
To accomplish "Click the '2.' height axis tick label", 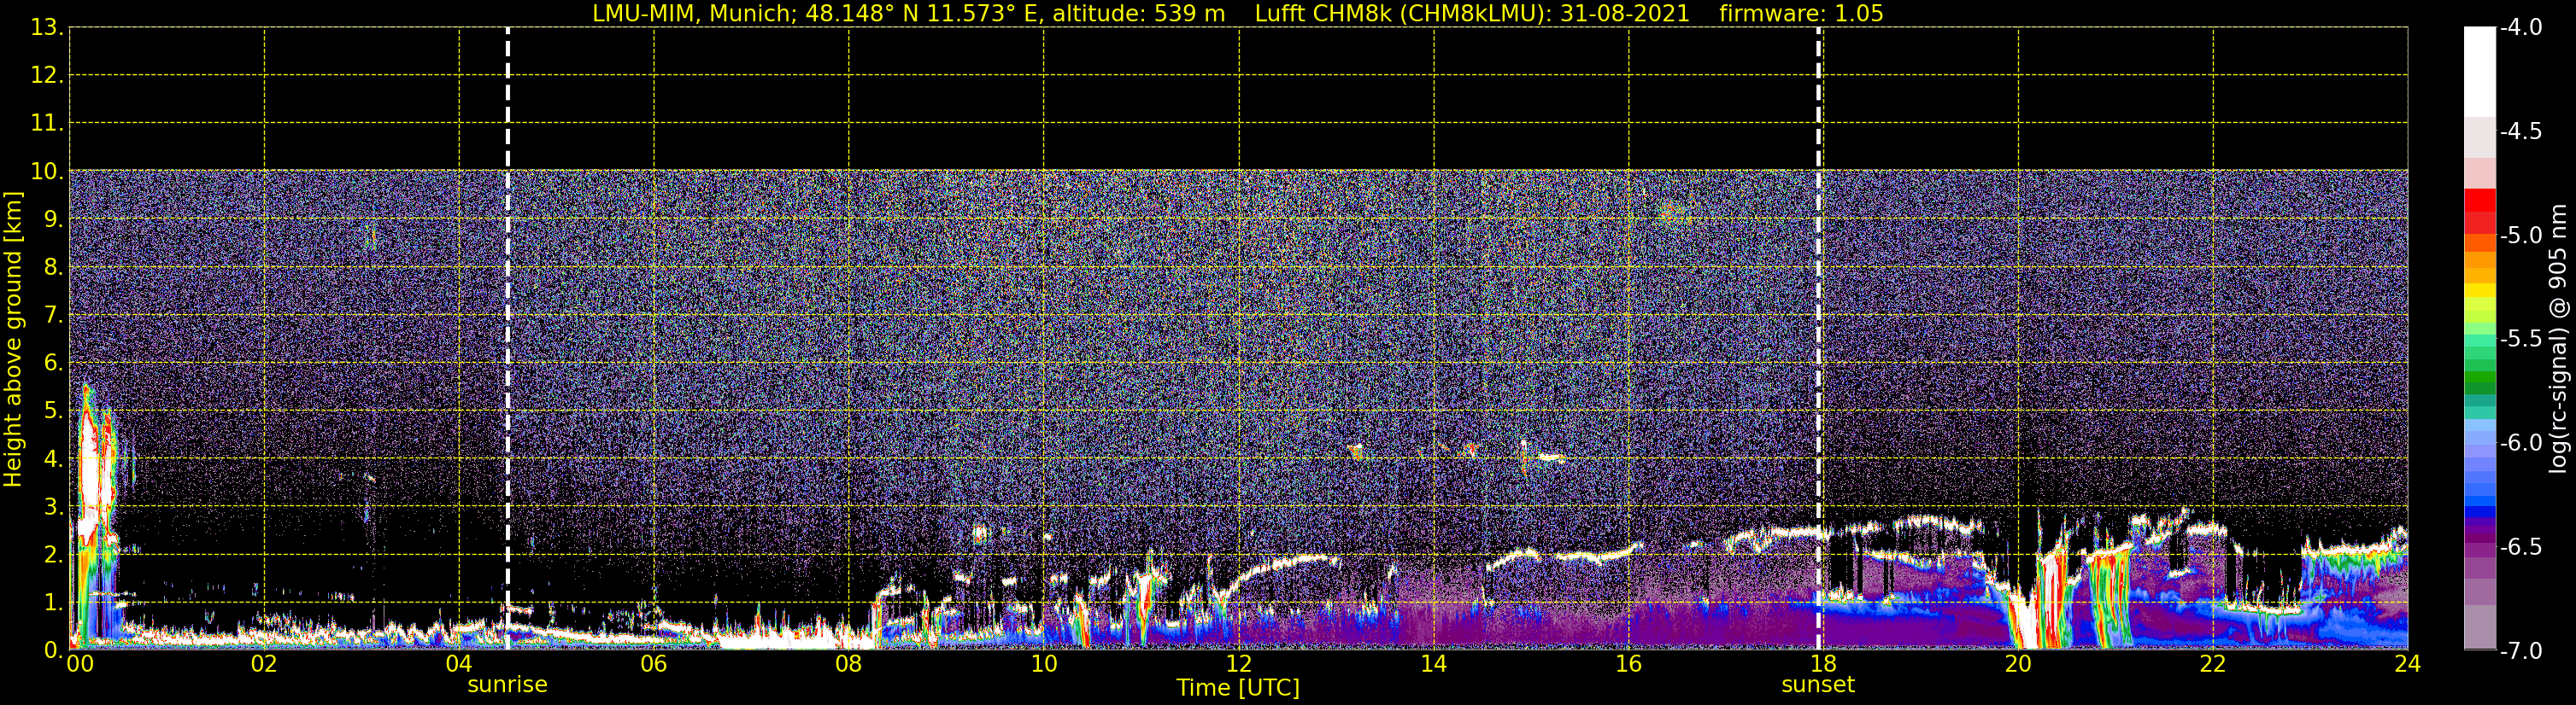I will (53, 554).
